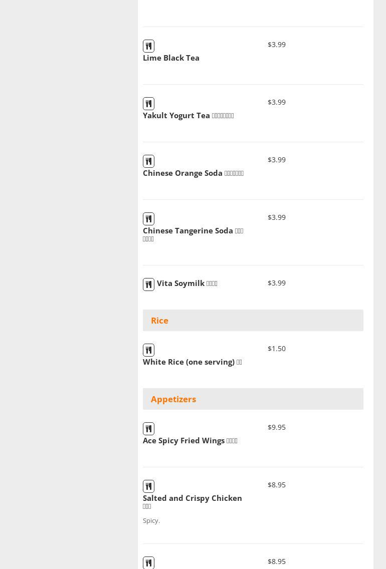Click the utensils icon above Chinese Tangerine Soda
Image resolution: width=386 pixels, height=569 pixels.
(148, 219)
